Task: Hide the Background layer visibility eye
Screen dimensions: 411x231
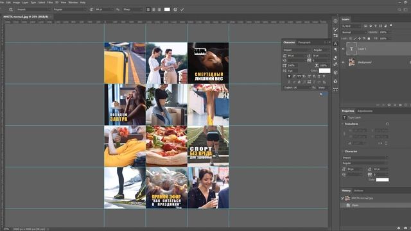Action: point(343,62)
